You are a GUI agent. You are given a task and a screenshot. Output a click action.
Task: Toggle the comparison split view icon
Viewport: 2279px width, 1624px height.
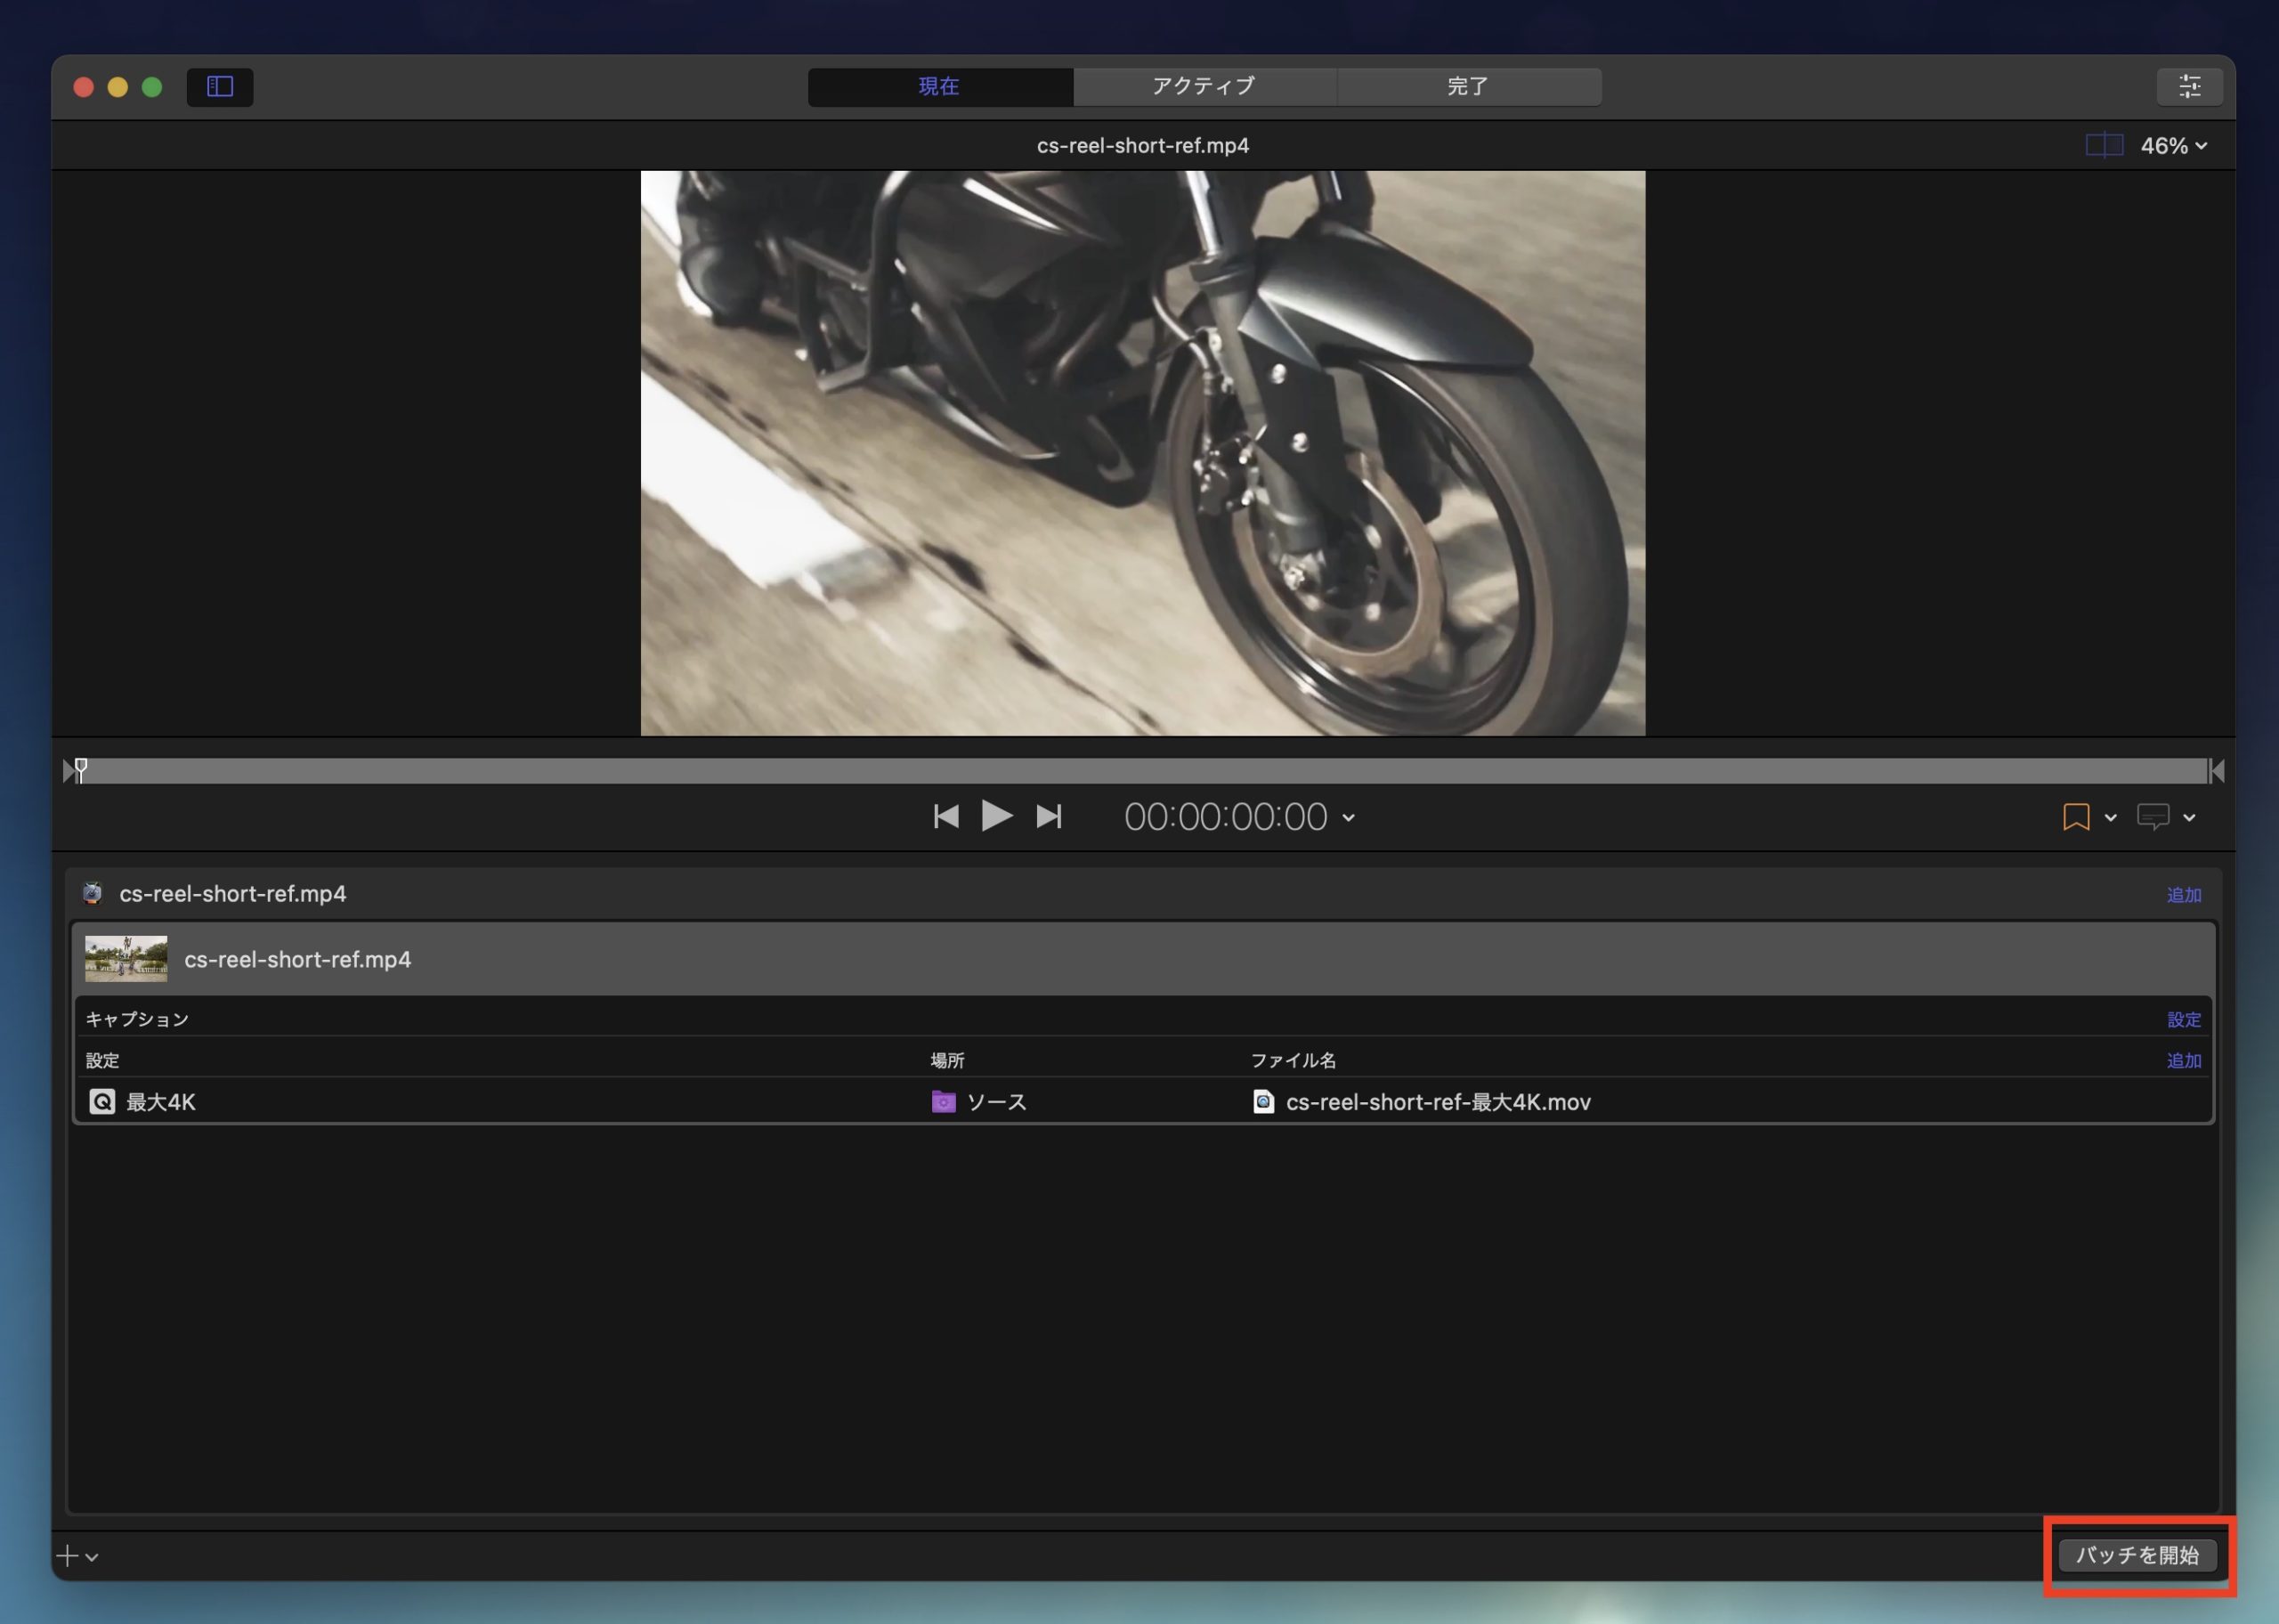pyautogui.click(x=2105, y=146)
